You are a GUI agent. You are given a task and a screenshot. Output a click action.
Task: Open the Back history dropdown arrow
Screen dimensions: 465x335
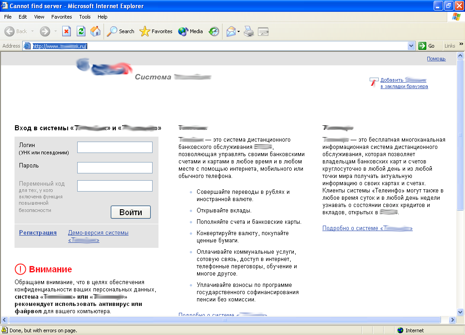click(x=32, y=31)
